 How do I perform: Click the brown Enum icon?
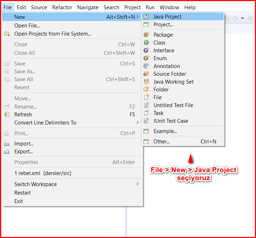point(146,58)
